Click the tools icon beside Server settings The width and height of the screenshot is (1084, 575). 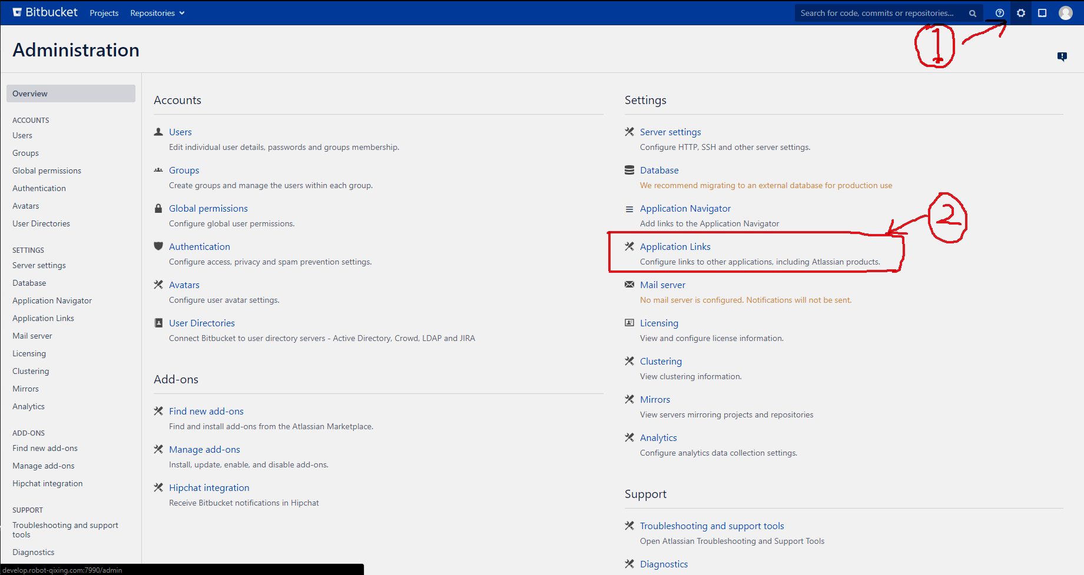629,132
